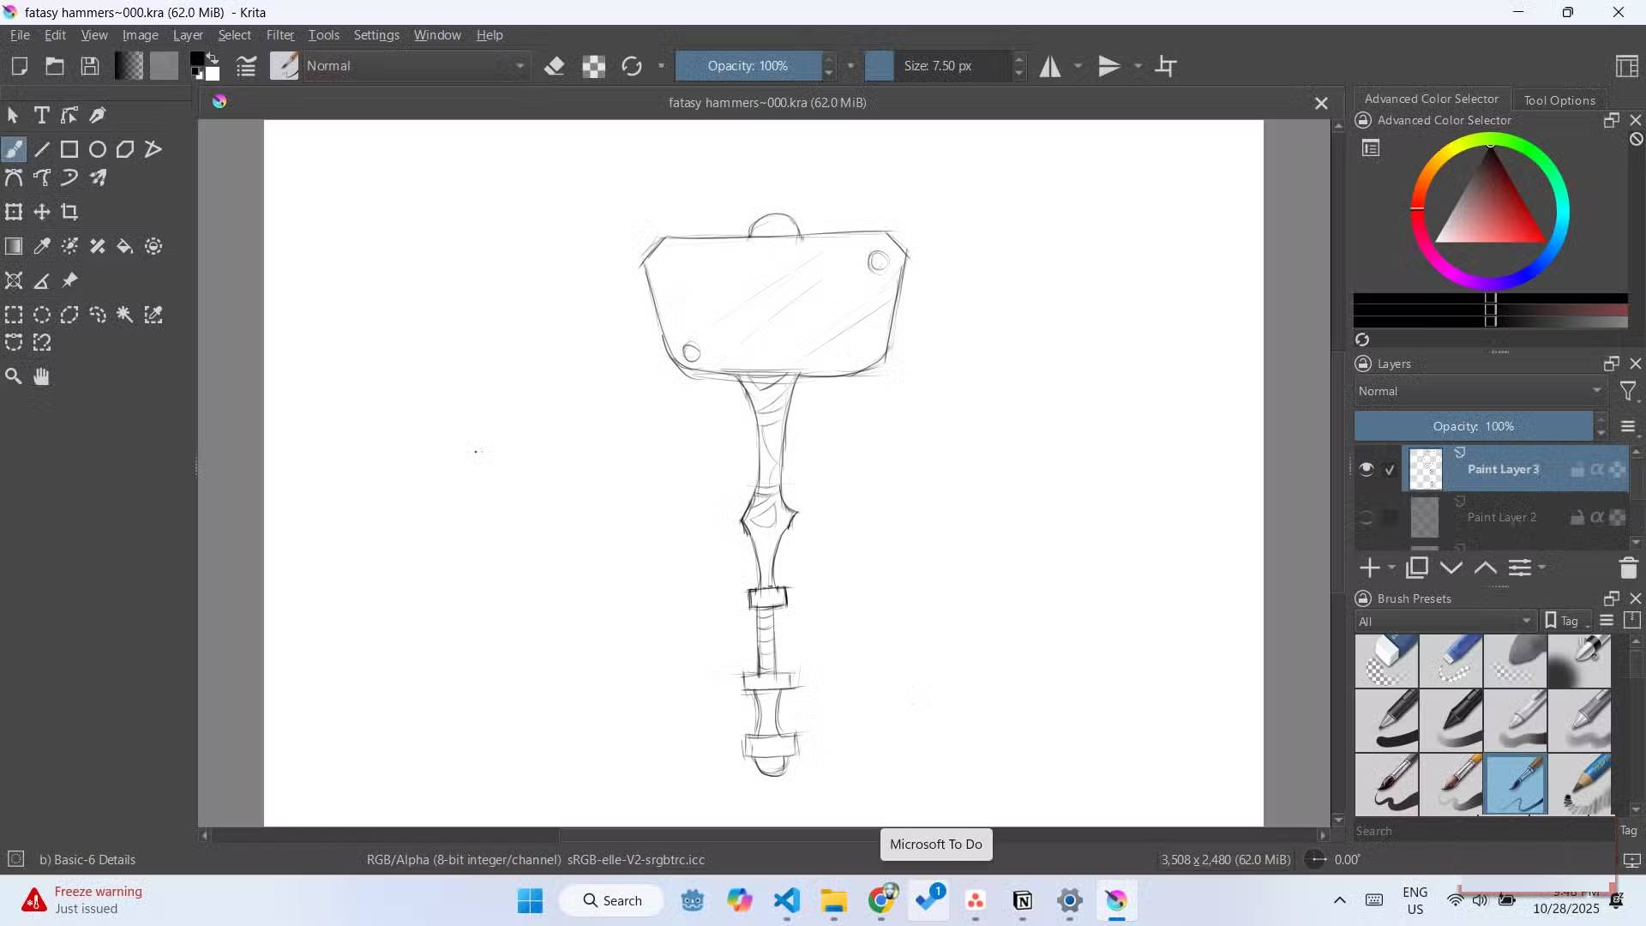1646x926 pixels.
Task: Activate the Zoom tool magnifier
Action: [x=14, y=376]
